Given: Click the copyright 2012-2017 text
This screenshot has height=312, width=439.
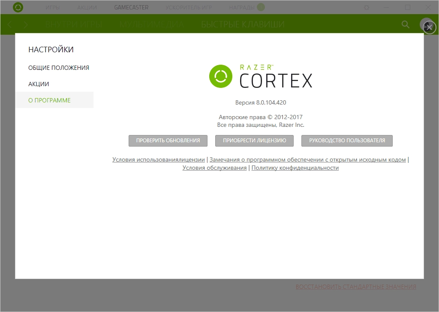Looking at the screenshot, I should pyautogui.click(x=261, y=117).
